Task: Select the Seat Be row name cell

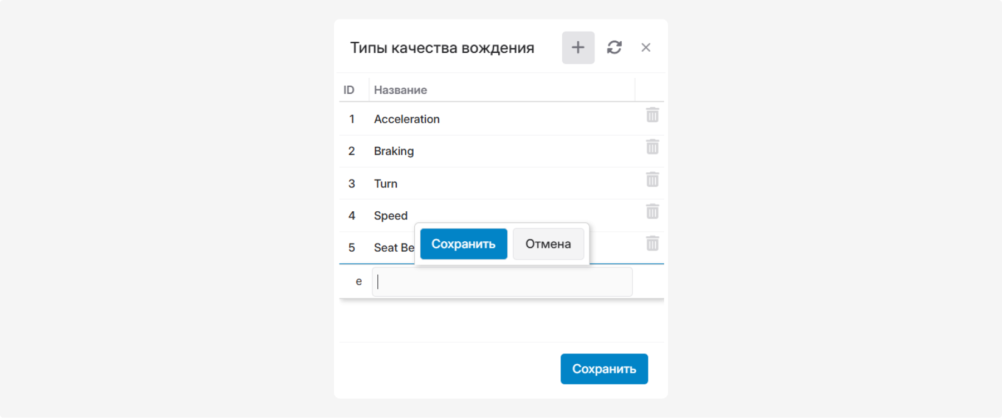Action: [394, 248]
